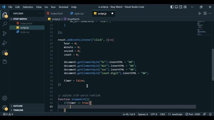This screenshot has height=120, width=214.
Task: Open the View menu
Action: point(39,7)
